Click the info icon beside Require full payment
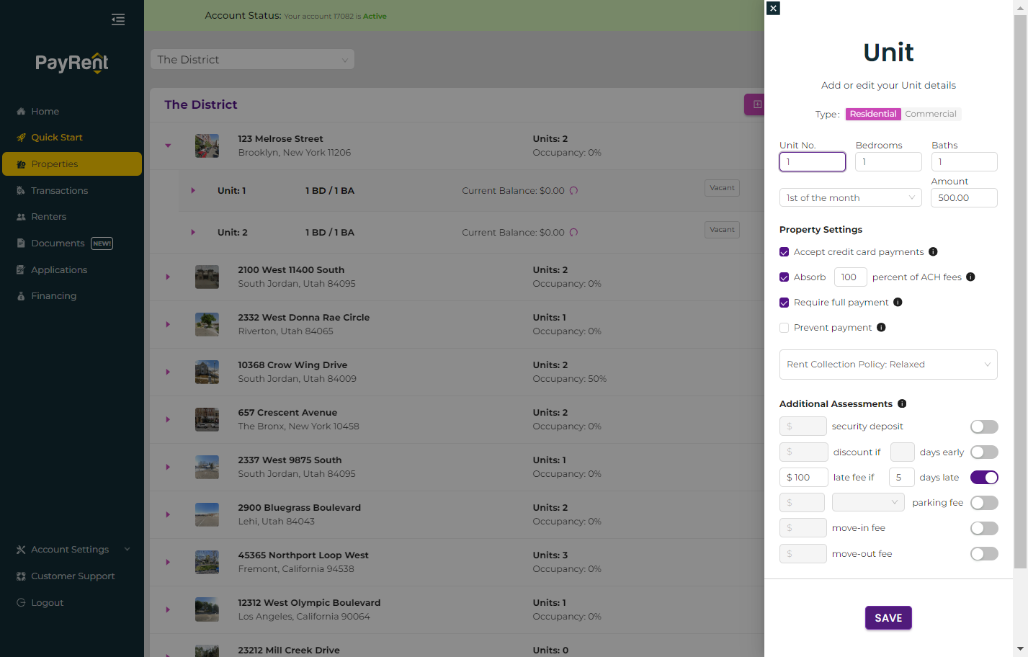Viewport: 1028px width, 657px height. pos(898,303)
